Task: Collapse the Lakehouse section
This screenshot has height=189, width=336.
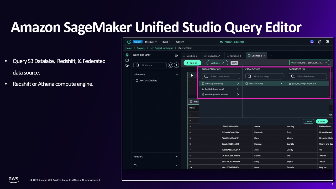Action: click(x=177, y=75)
